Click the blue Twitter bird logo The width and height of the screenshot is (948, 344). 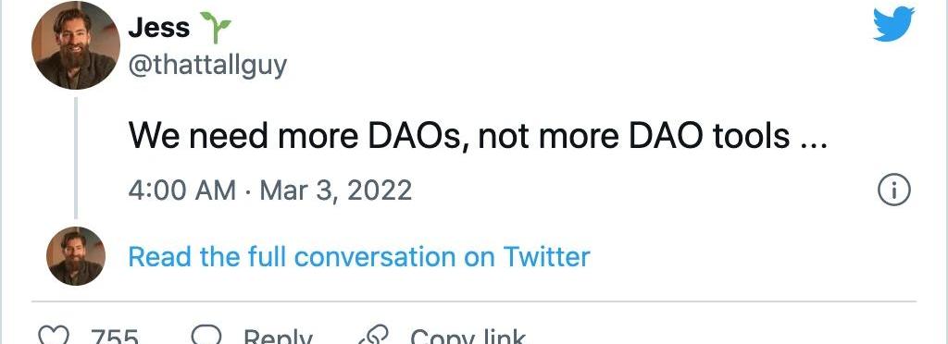point(893,24)
